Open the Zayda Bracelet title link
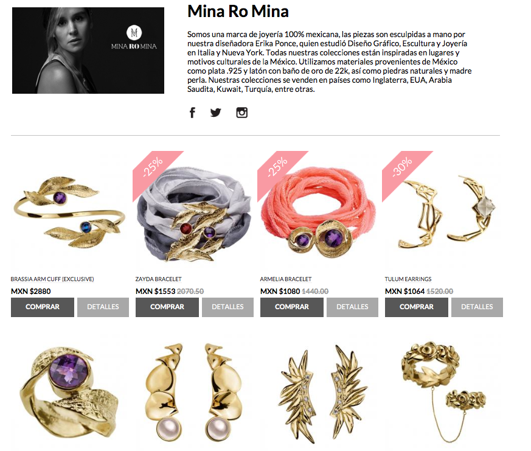Viewport: 531px width, 451px height. 159,279
